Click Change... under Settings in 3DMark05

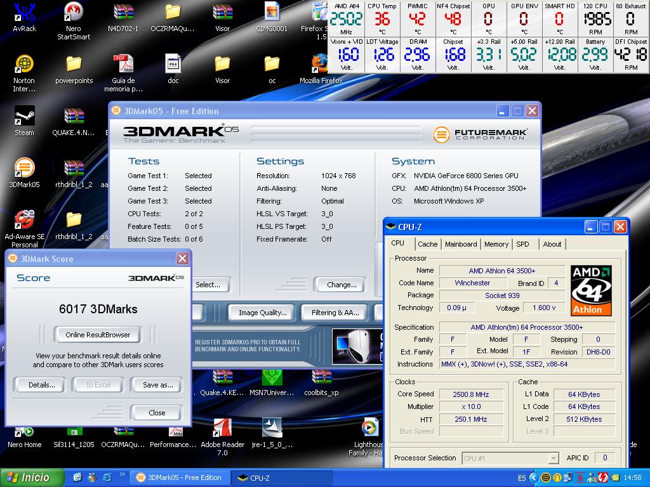click(341, 285)
